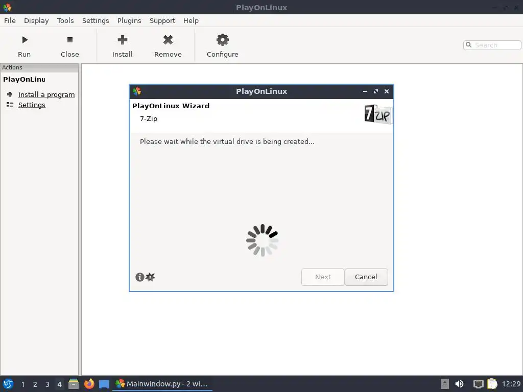Click the blue desktop icon in taskbar
Viewport: 523px width, 392px height.
tap(104, 384)
